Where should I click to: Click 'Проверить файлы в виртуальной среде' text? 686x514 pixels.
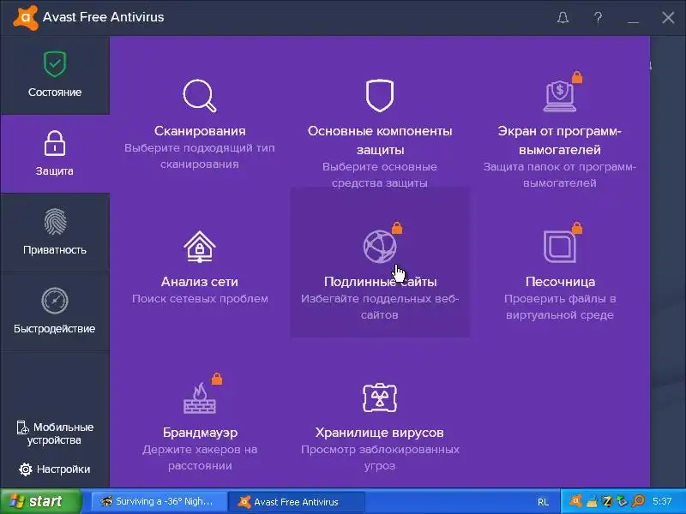[560, 307]
